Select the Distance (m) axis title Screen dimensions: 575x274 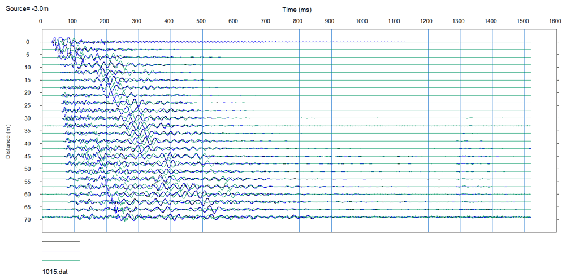[x=8, y=143]
